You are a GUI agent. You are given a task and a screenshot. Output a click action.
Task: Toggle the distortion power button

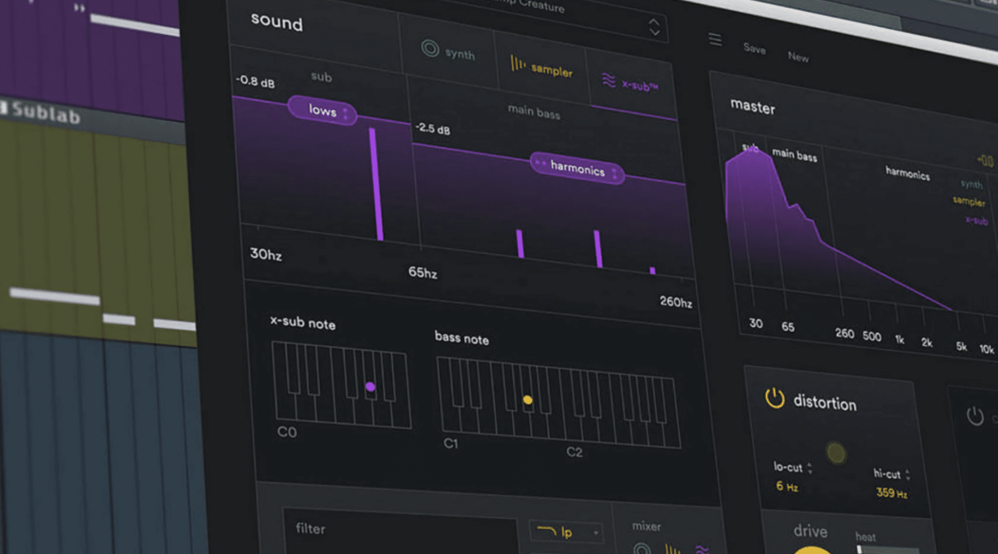pos(774,397)
